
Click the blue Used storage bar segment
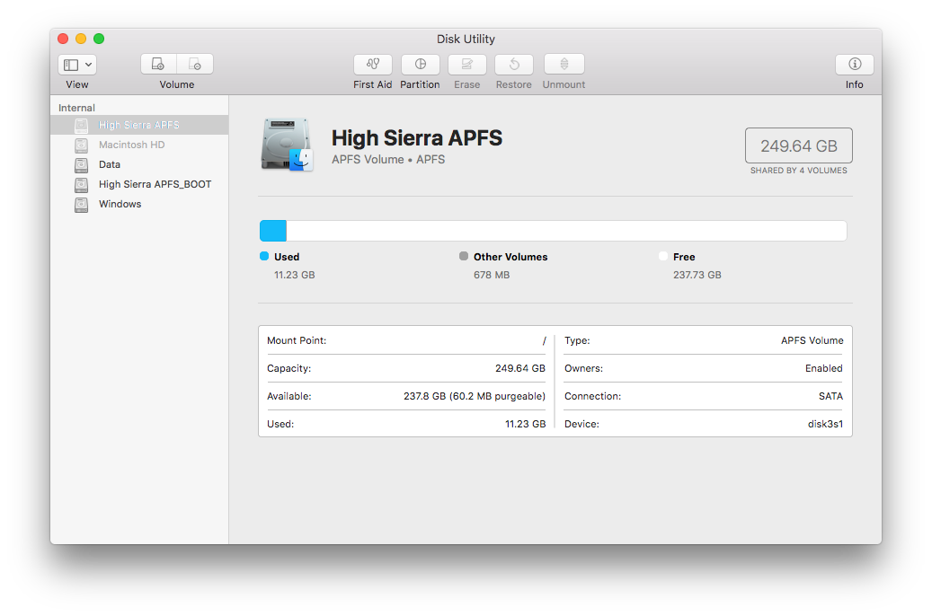pos(273,231)
